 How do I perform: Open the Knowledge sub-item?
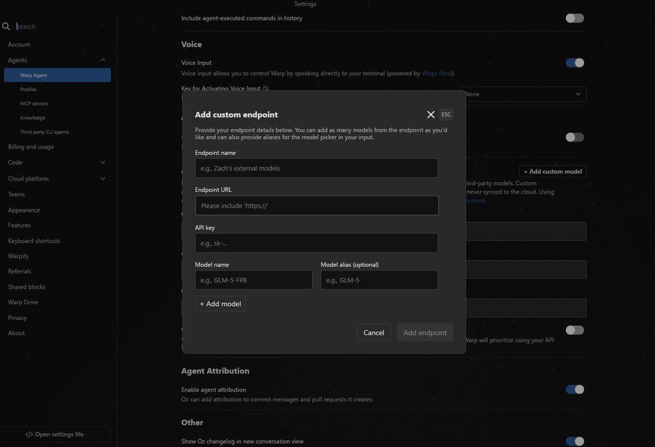[33, 118]
